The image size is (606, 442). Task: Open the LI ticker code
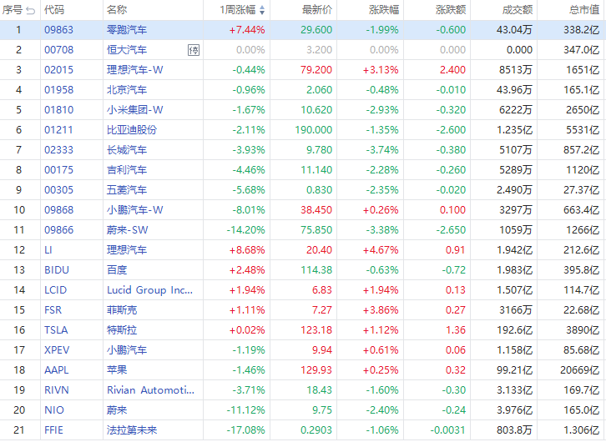coord(48,250)
